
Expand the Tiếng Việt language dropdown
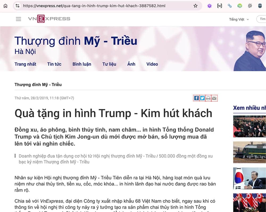point(239,19)
